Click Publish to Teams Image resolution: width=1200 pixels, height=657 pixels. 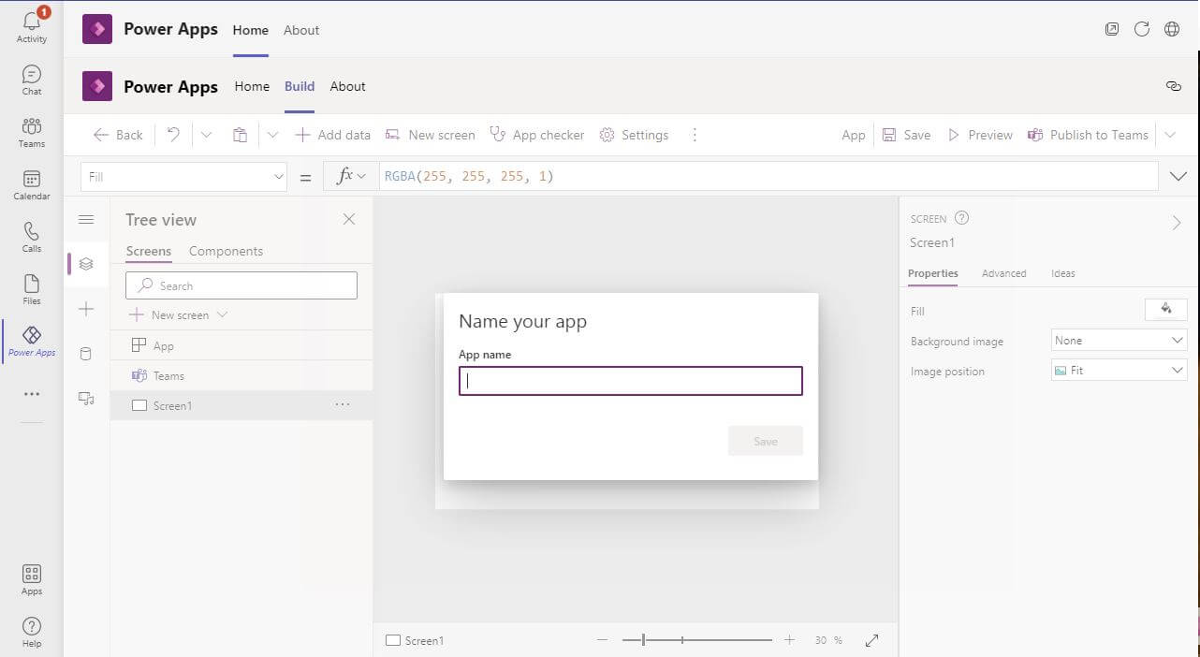coord(1088,134)
